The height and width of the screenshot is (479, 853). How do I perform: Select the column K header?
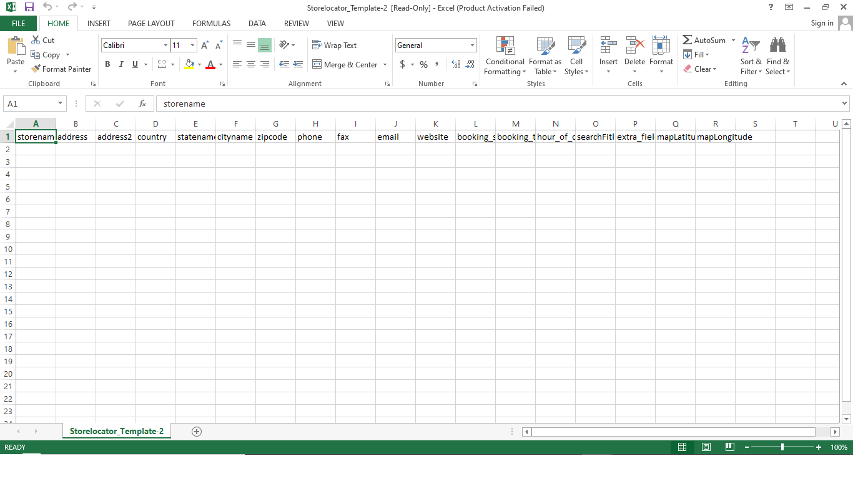pos(435,124)
